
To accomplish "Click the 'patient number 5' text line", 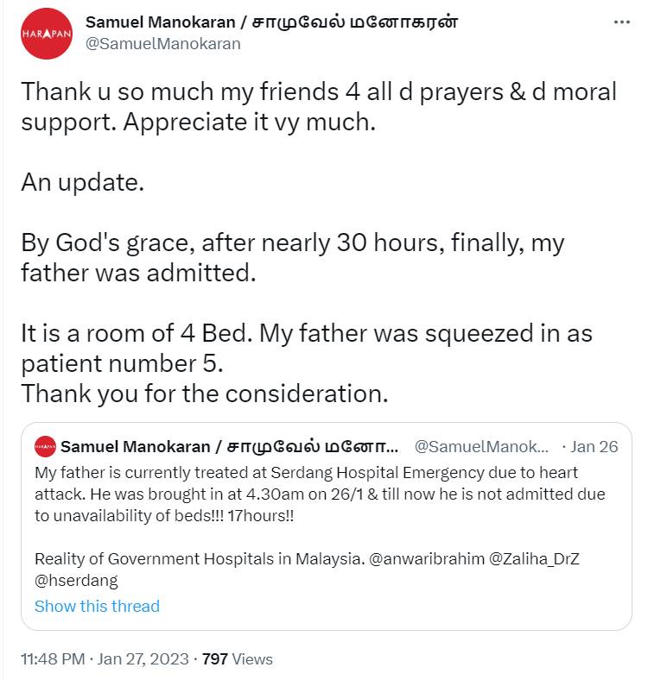I will 122,363.
